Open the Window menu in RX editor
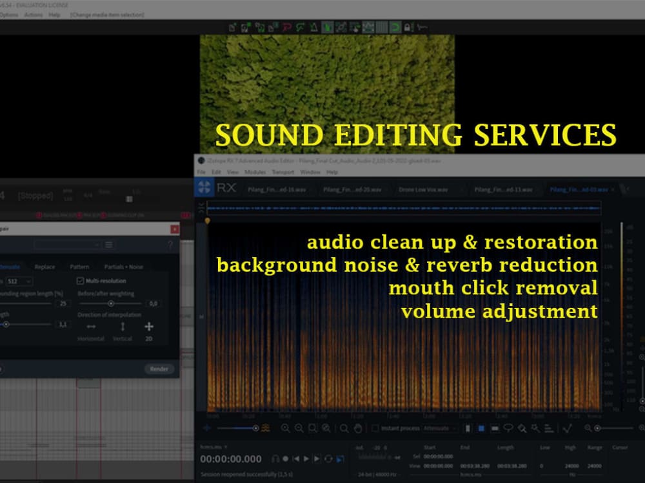 pyautogui.click(x=310, y=172)
